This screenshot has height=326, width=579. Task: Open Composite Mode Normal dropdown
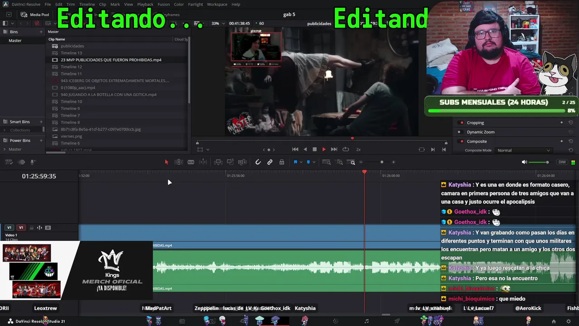tap(524, 150)
